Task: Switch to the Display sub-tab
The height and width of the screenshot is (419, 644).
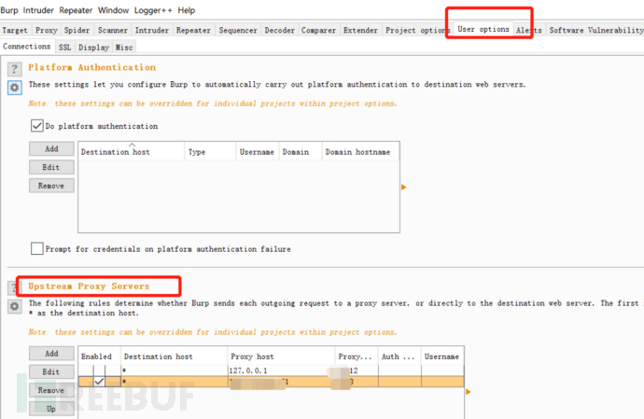Action: pyautogui.click(x=93, y=46)
